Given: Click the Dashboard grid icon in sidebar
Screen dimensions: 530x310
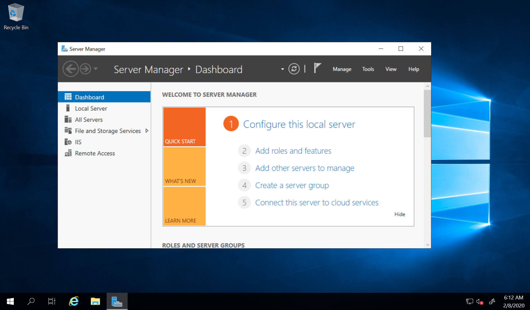Looking at the screenshot, I should (x=68, y=97).
